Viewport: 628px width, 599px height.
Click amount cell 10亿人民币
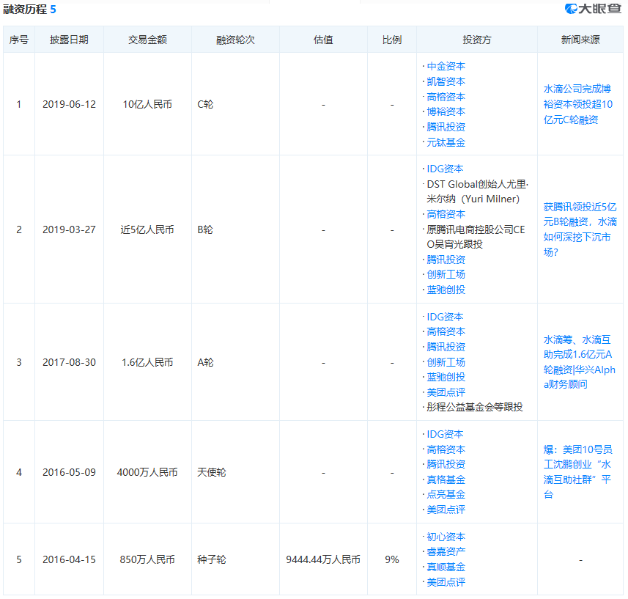click(x=147, y=104)
